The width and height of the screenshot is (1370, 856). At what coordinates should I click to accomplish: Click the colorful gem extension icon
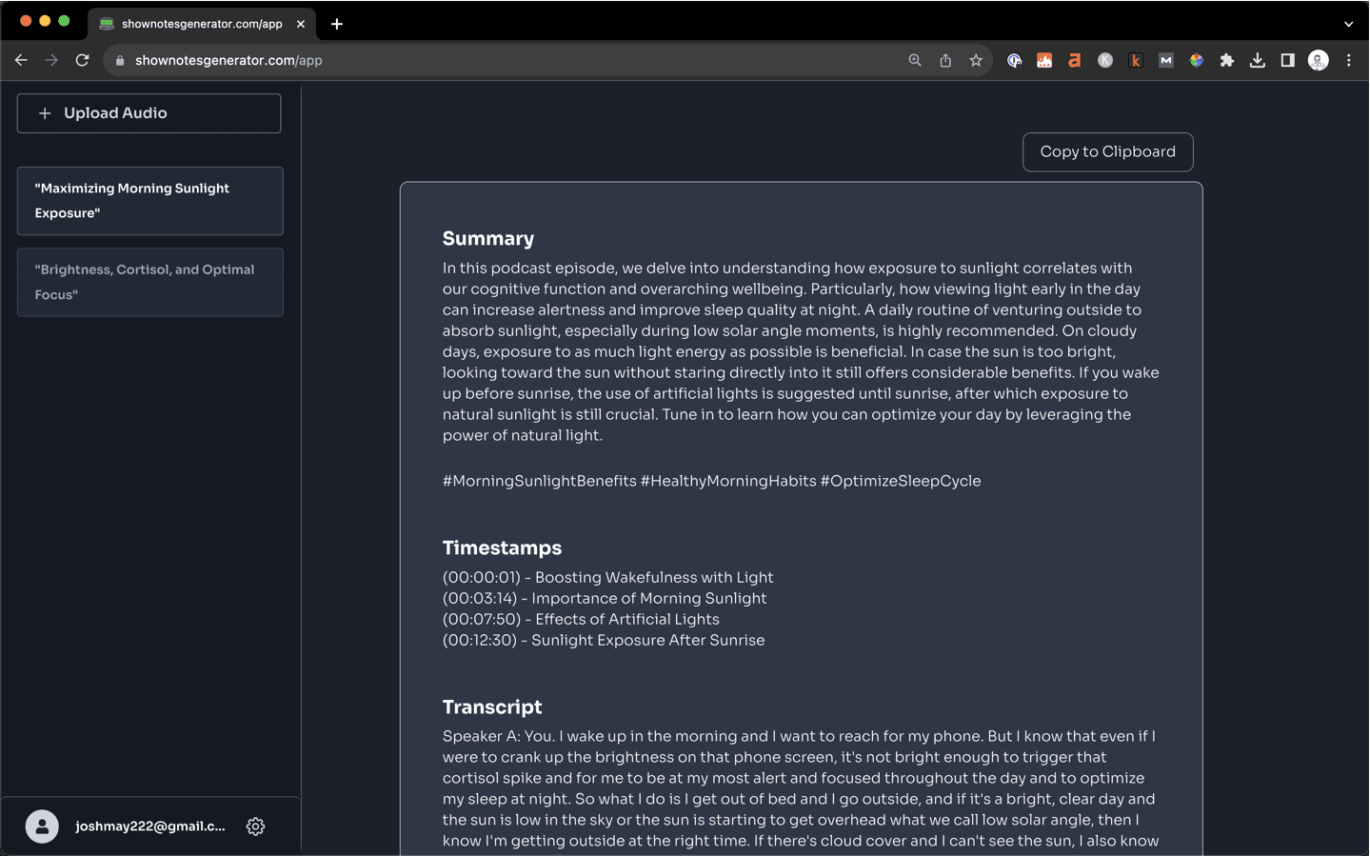pyautogui.click(x=1197, y=60)
